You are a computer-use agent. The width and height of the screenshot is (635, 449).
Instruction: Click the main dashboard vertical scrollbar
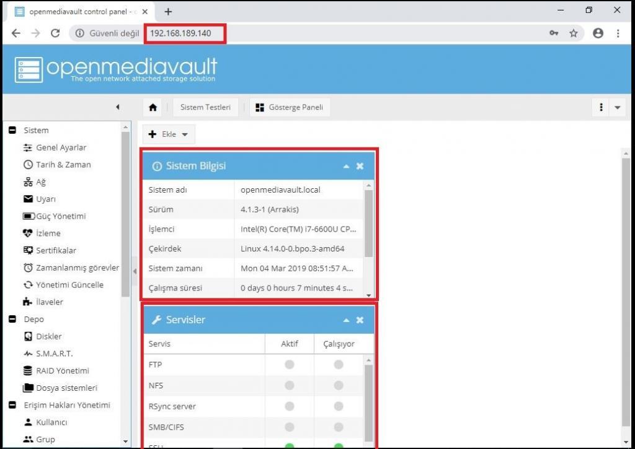626,292
